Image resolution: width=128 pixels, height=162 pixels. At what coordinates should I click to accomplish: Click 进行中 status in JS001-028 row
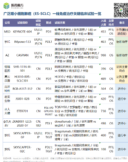click(x=122, y=99)
